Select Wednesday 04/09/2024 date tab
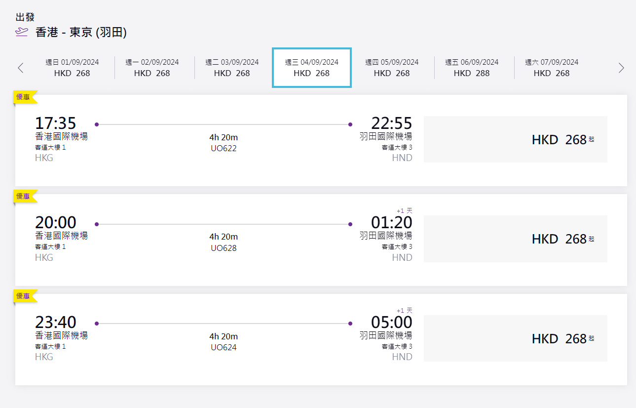This screenshot has width=636, height=408. 312,68
